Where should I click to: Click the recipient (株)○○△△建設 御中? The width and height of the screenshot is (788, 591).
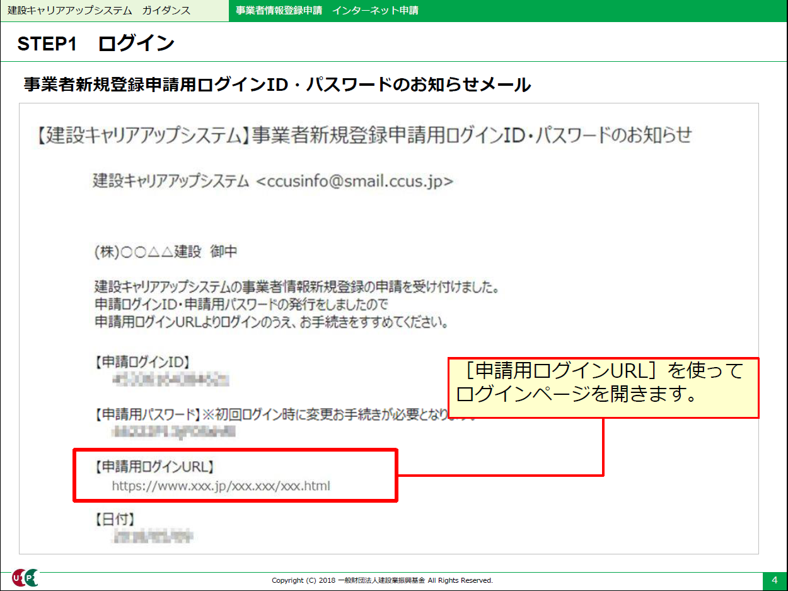click(x=165, y=252)
